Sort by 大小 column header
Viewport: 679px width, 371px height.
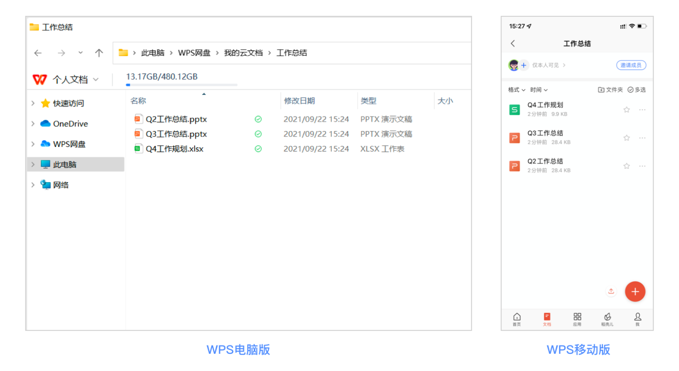[x=445, y=101]
